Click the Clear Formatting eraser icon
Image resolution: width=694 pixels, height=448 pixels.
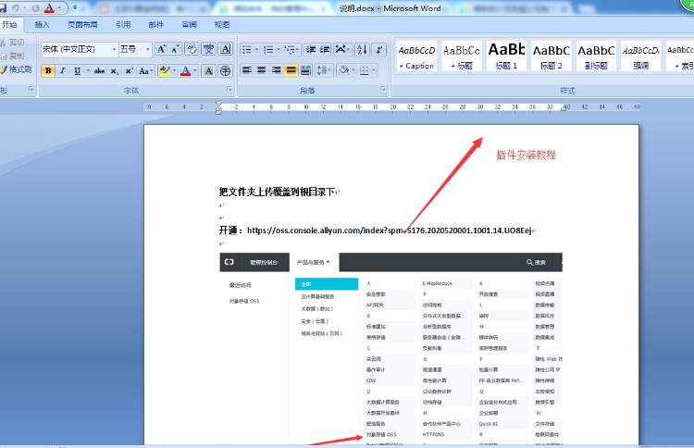192,49
